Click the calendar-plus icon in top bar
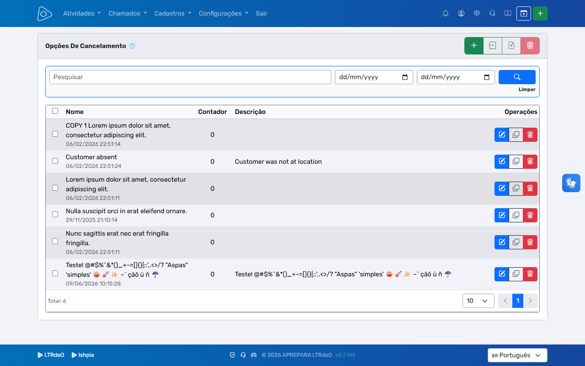585x366 pixels. pyautogui.click(x=524, y=13)
